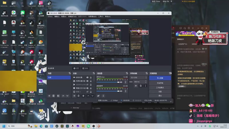
Task: Pop out the 转场动画 dock panel
Action: tap(147, 73)
